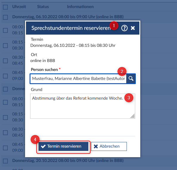Click the Status column header

click(x=43, y=7)
